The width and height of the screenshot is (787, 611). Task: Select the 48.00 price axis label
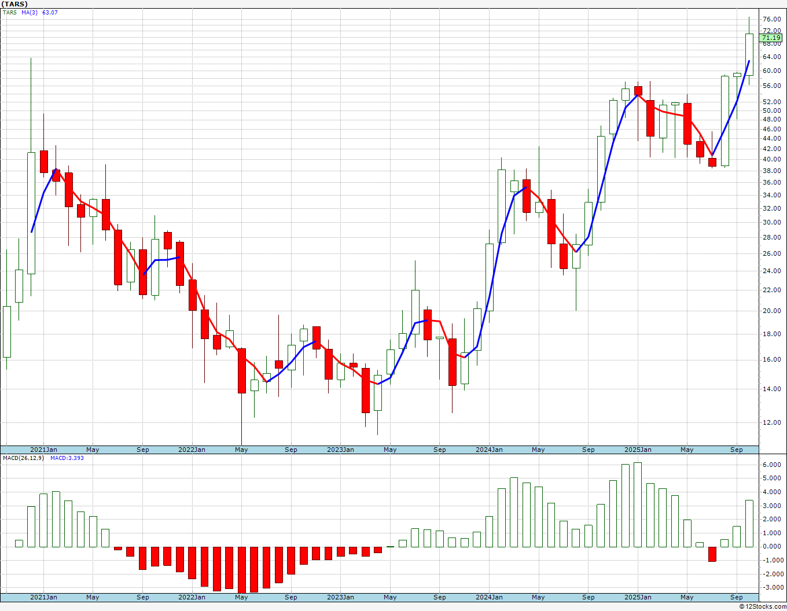[x=771, y=119]
